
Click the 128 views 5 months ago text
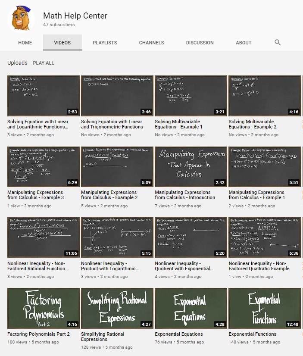tap(107, 347)
